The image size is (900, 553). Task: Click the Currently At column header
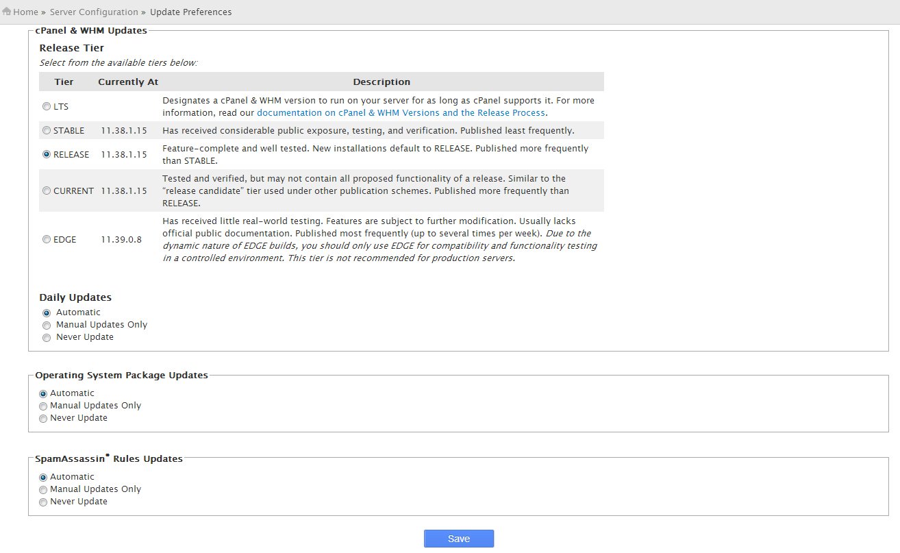click(128, 82)
